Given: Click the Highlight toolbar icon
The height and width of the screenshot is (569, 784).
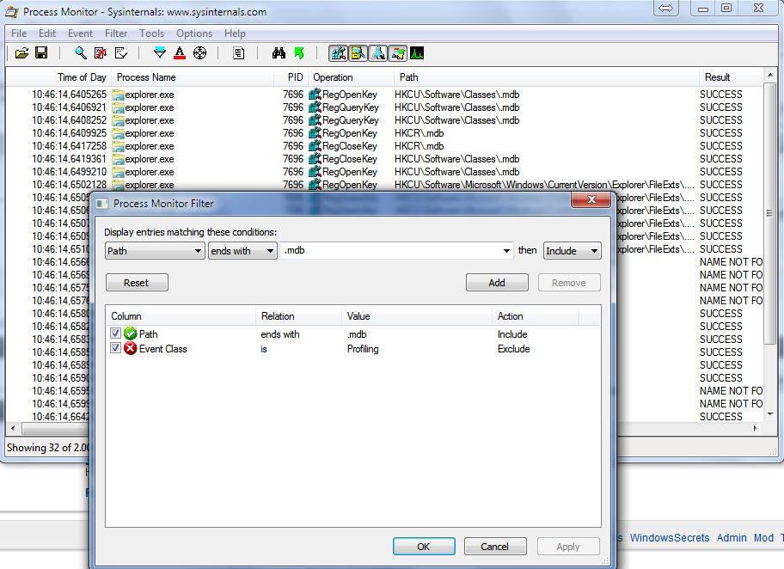Looking at the screenshot, I should pyautogui.click(x=179, y=53).
